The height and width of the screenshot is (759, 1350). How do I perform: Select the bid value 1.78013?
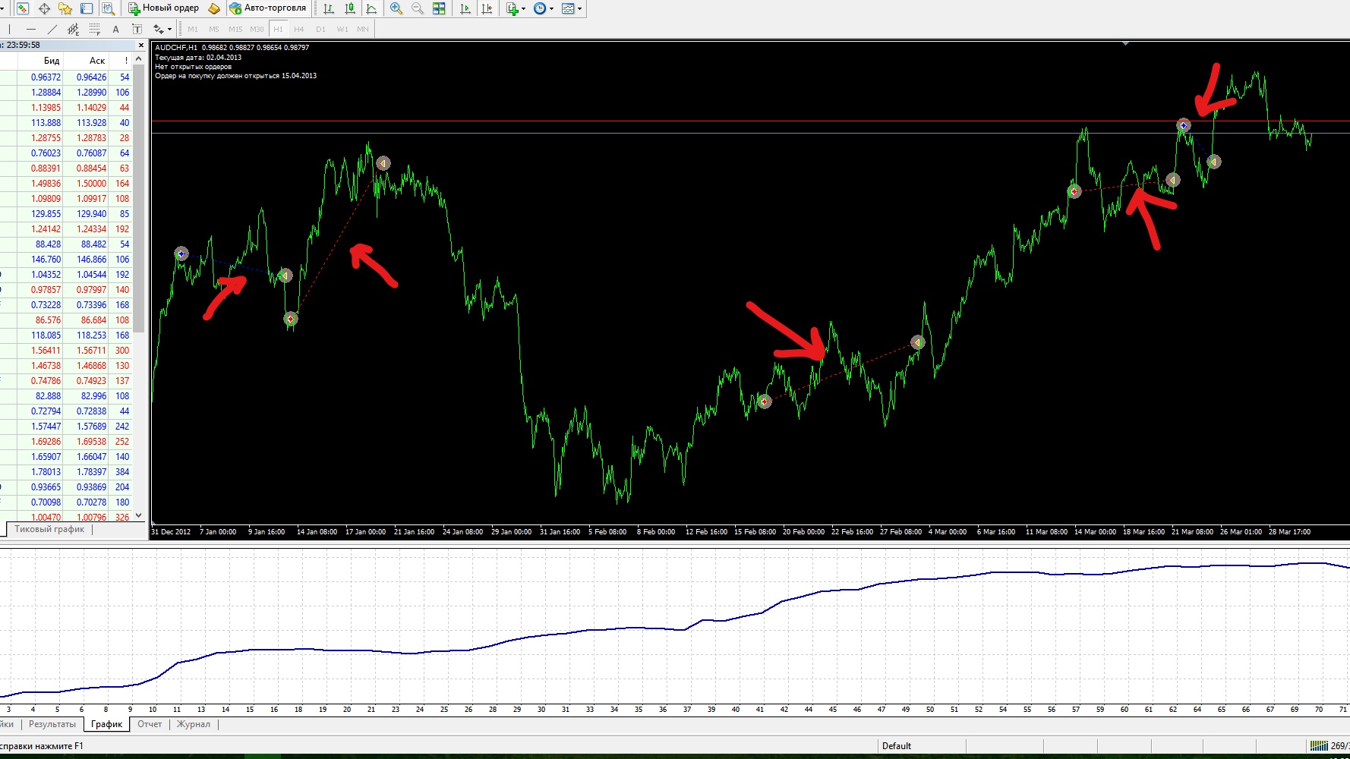[46, 472]
